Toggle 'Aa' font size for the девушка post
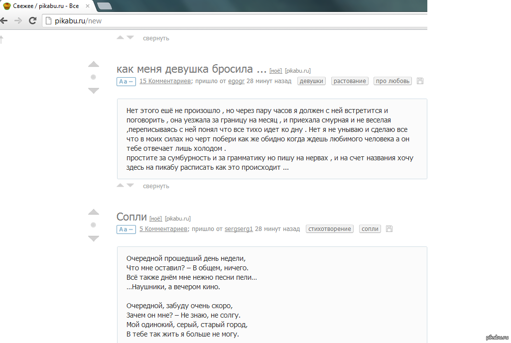This screenshot has height=343, width=511. 126,82
